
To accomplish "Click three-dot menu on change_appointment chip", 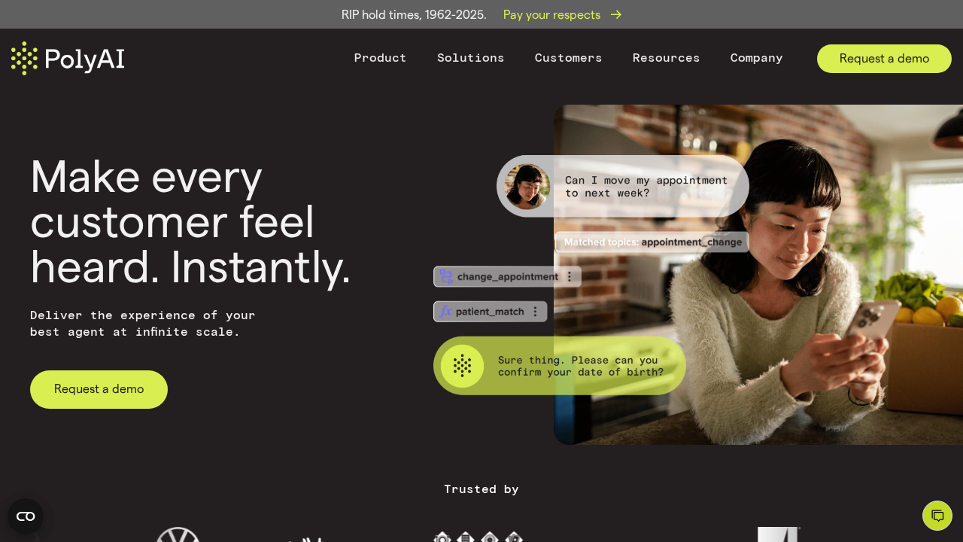I will point(570,276).
